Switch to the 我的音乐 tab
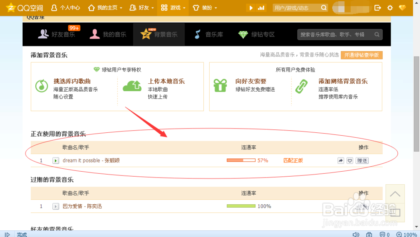The image size is (420, 237). (x=108, y=34)
